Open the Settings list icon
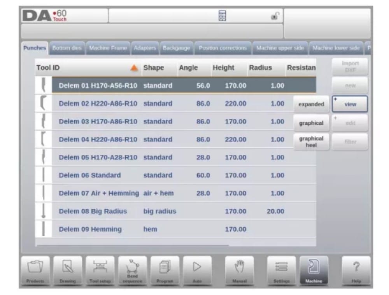 point(282,271)
